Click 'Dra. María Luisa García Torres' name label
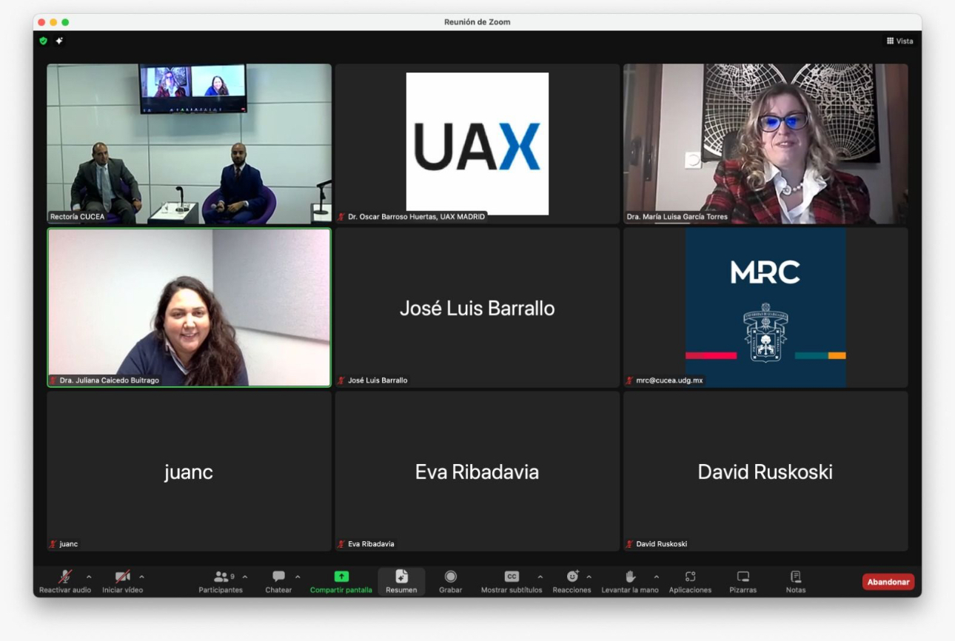 [x=677, y=217]
